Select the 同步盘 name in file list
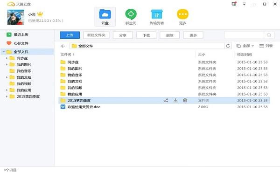The width and height of the screenshot is (280, 173). 73,62
